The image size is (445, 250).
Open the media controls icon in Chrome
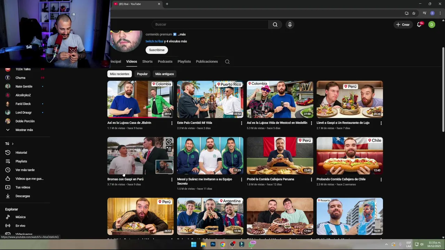[424, 13]
